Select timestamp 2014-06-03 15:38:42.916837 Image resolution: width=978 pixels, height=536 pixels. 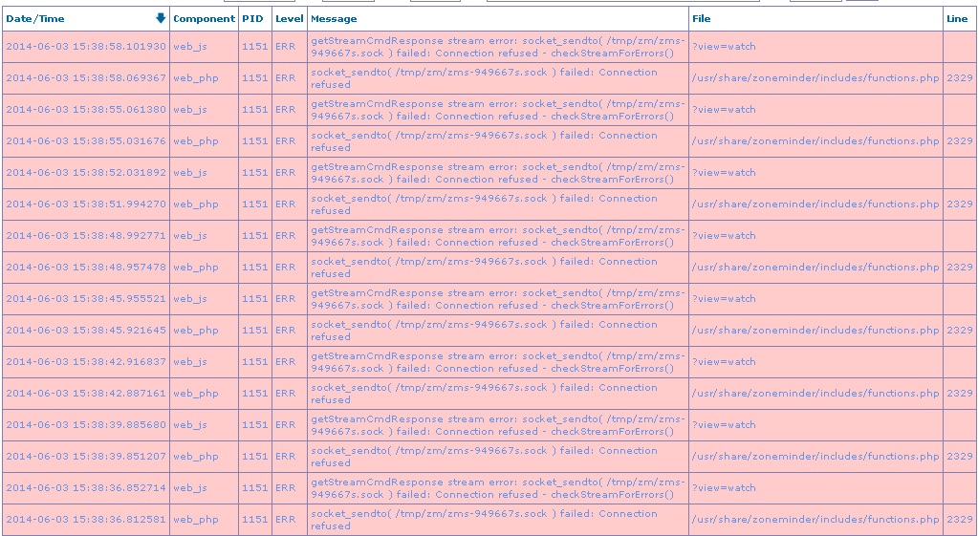click(x=86, y=361)
